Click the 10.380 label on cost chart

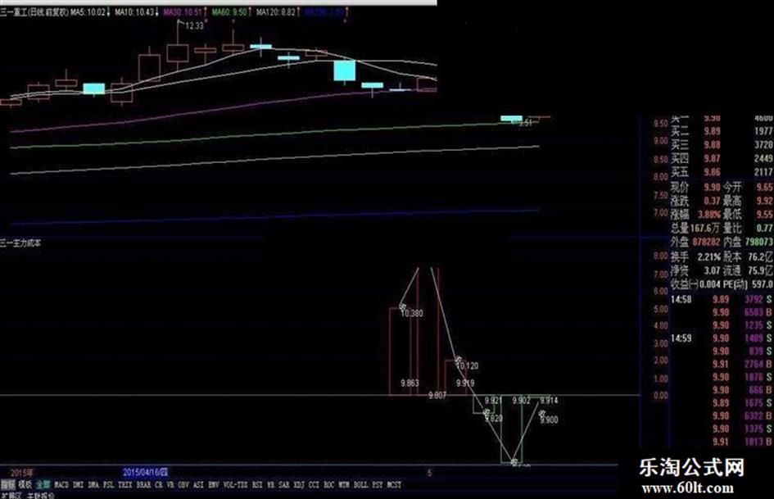tap(412, 313)
